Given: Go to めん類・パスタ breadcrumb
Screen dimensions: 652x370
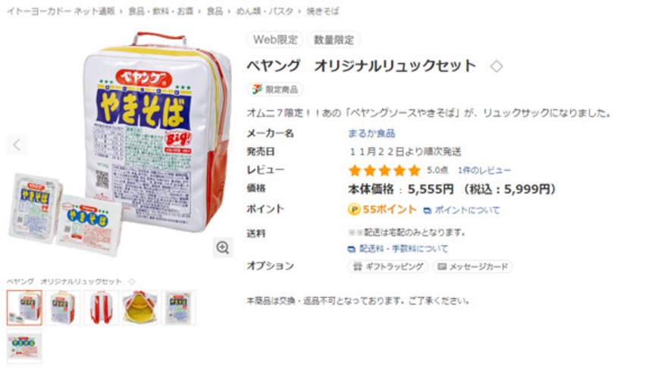Looking at the screenshot, I should point(265,11).
